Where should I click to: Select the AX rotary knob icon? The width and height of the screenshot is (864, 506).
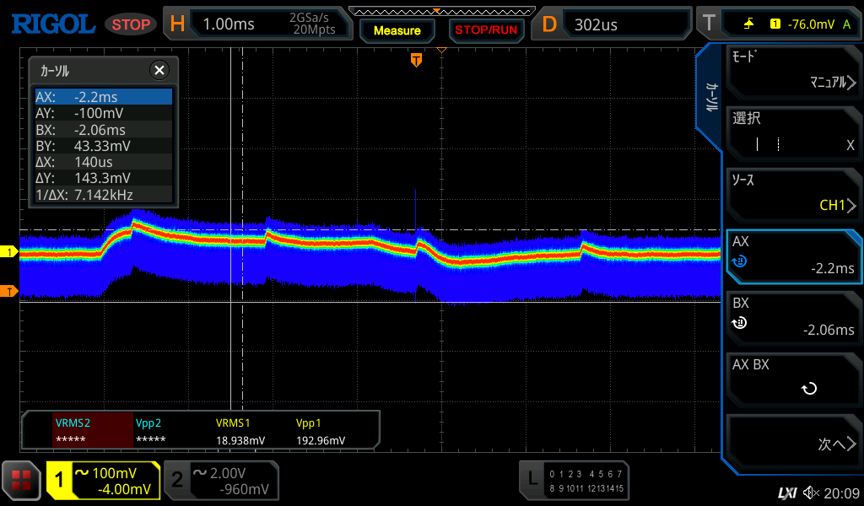[x=740, y=261]
